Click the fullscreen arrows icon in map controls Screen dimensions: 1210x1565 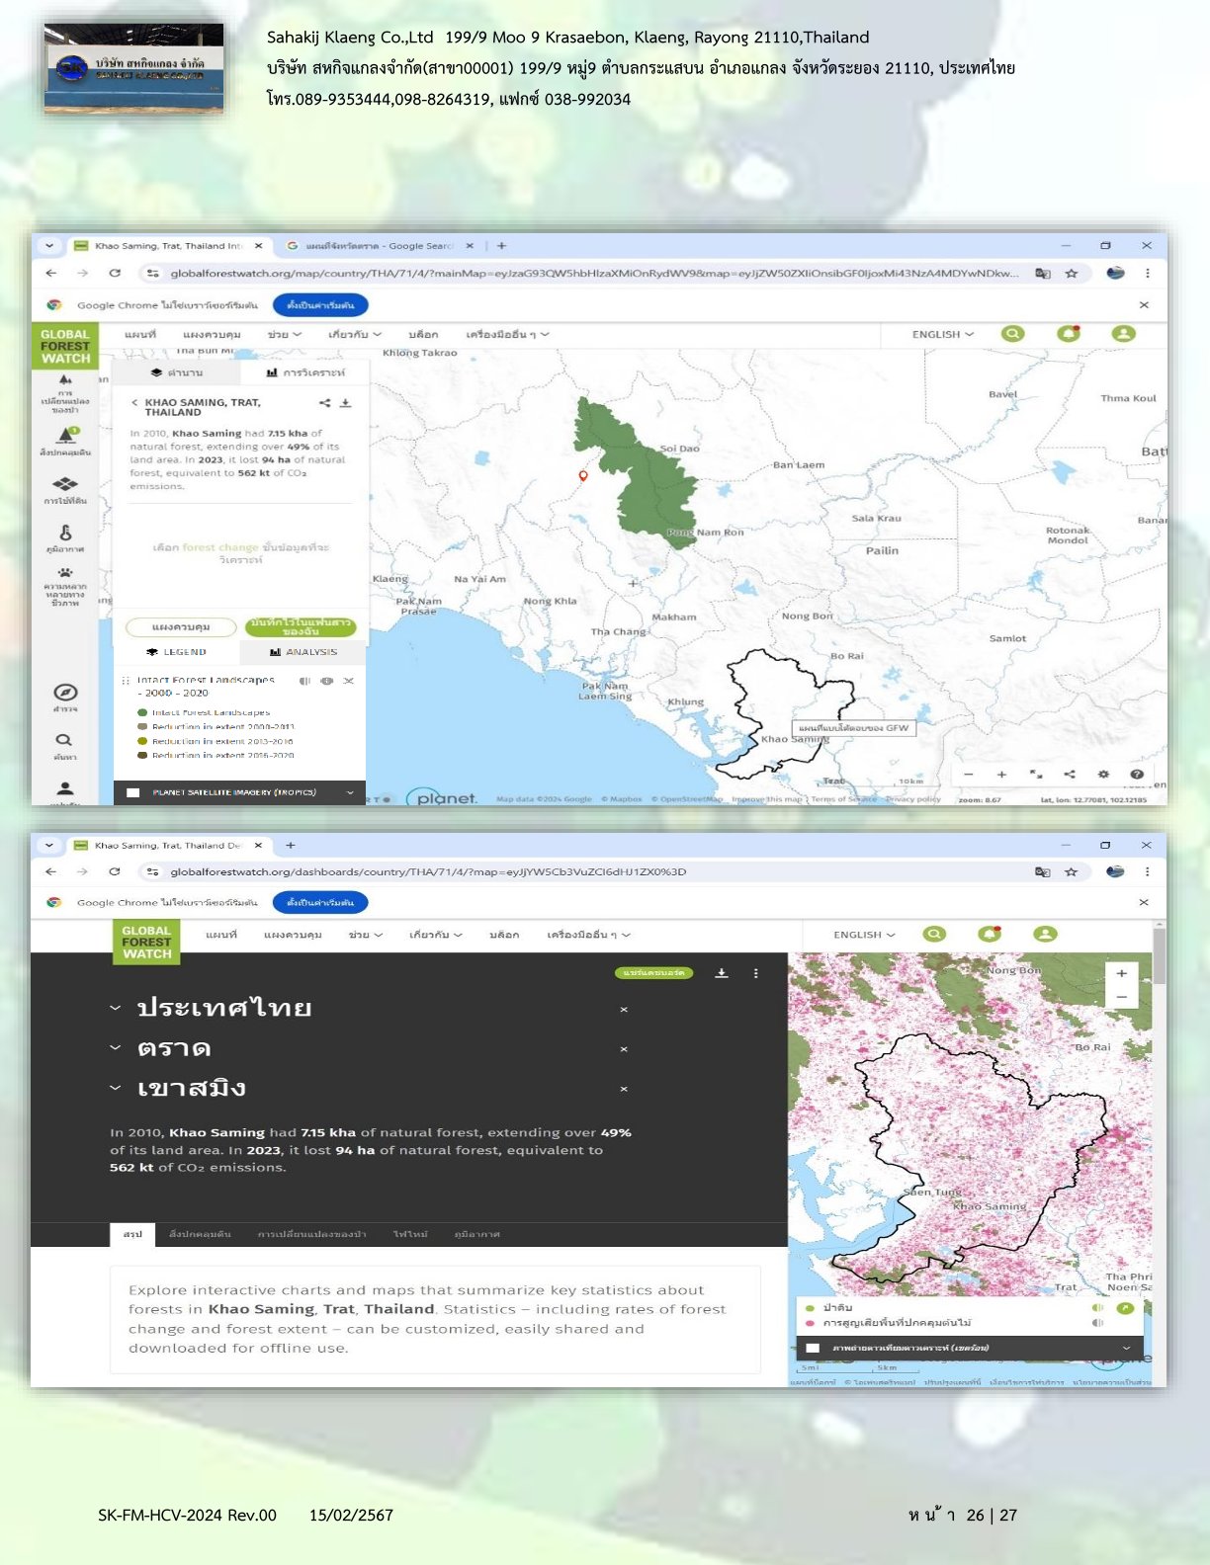[x=1036, y=775]
